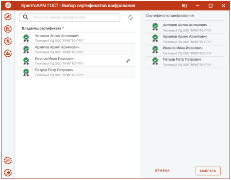The height and width of the screenshot is (180, 231).
Task: Click the key icon on Иванов Иван Иванович row
Action: (x=128, y=61)
